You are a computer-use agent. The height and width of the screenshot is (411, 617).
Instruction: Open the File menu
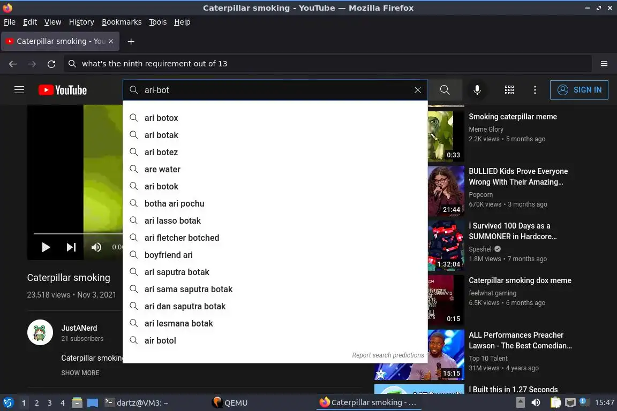coord(10,22)
